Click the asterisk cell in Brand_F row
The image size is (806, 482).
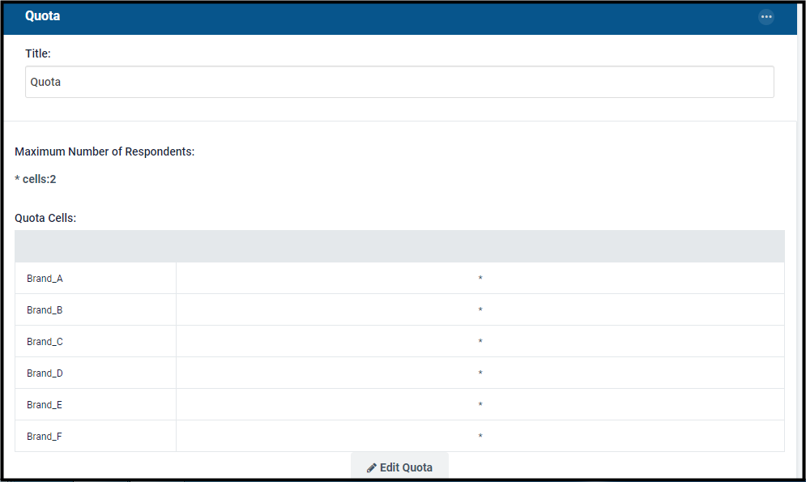point(480,437)
